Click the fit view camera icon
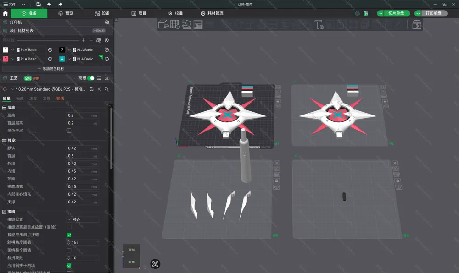 [155, 264]
